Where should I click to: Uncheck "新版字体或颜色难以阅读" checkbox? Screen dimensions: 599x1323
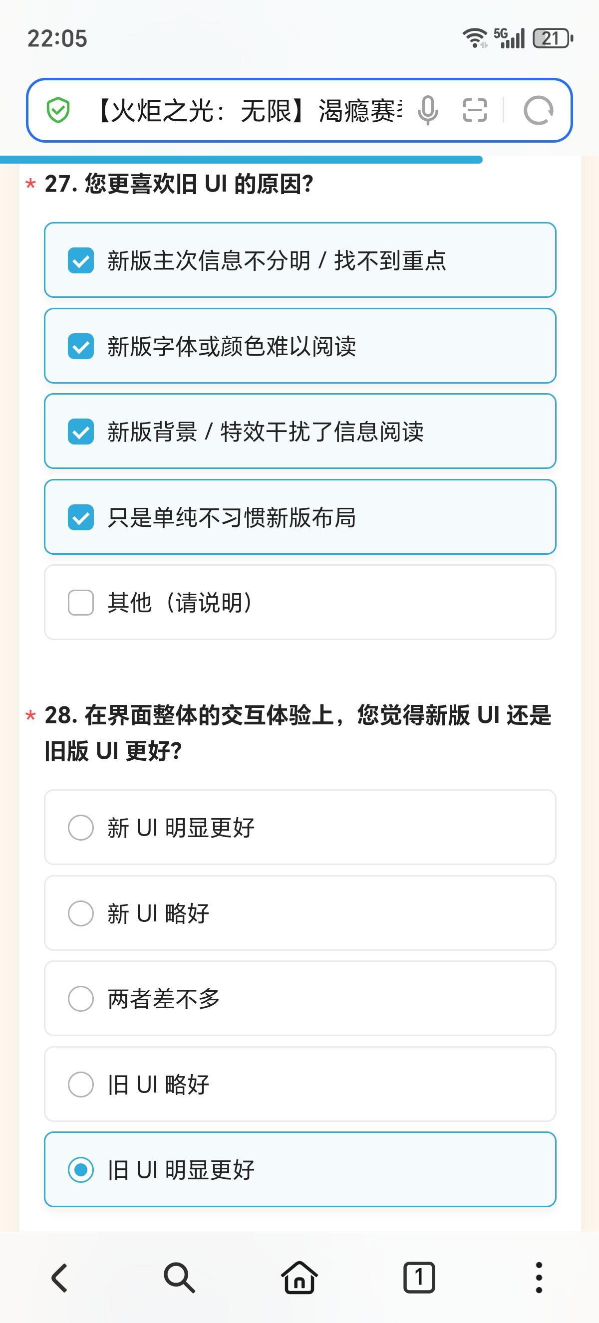pos(81,346)
